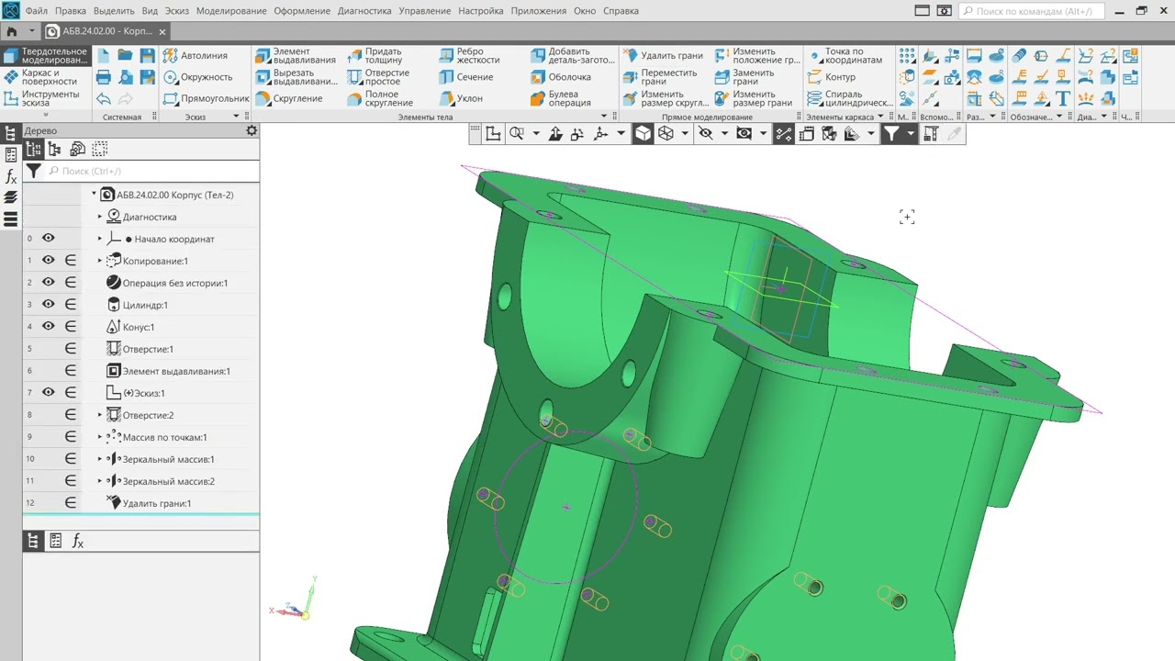Start Элемент выдавливания extrusion command
The image size is (1175, 661).
pos(296,56)
